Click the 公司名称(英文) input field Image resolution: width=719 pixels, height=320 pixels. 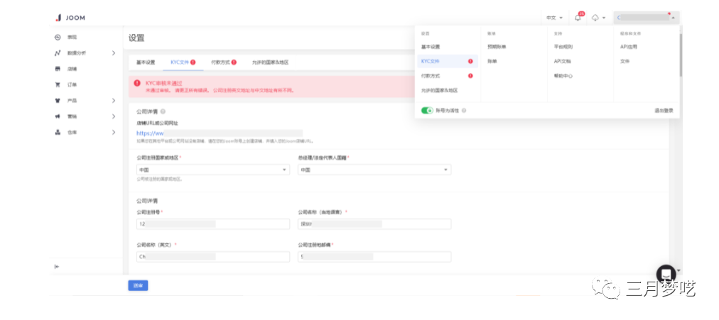coord(213,257)
